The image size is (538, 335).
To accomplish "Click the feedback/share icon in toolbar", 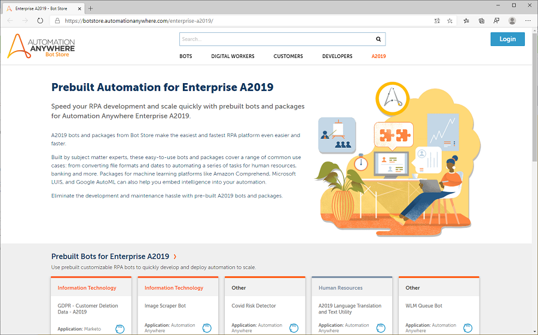I will click(x=497, y=20).
